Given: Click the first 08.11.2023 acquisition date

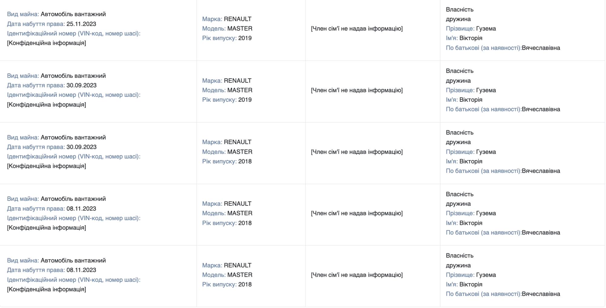Looking at the screenshot, I should pos(81,208).
